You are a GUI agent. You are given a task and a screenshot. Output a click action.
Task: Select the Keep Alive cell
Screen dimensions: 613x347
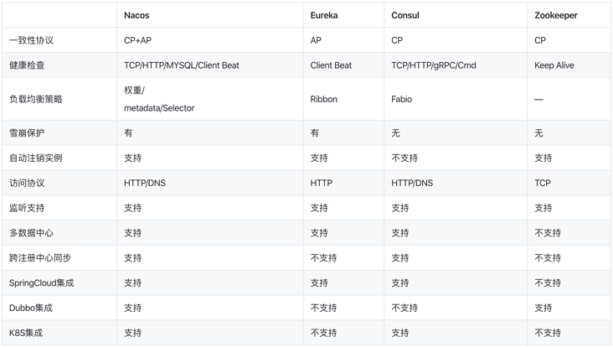554,65
